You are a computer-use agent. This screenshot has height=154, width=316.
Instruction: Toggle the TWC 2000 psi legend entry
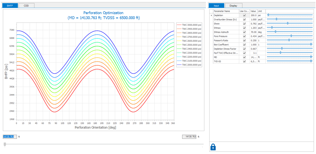point(192,65)
